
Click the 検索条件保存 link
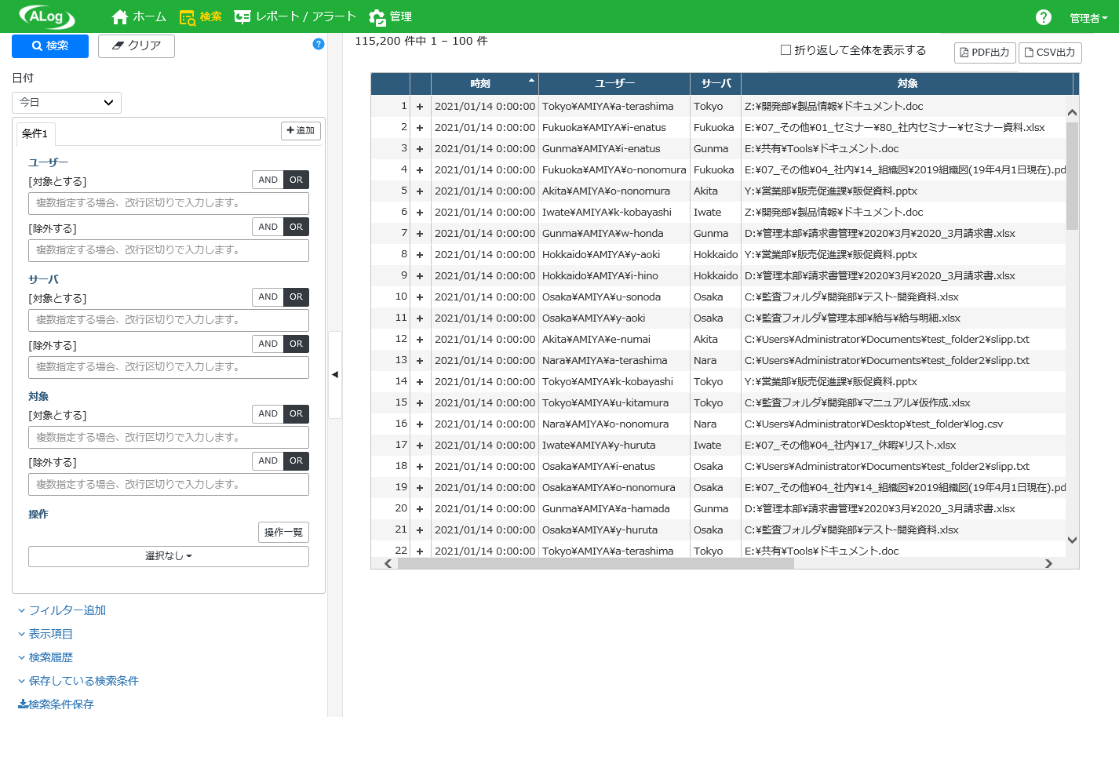(x=56, y=704)
